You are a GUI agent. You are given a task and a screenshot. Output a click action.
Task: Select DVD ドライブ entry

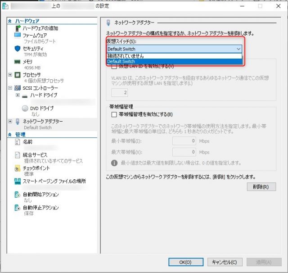coord(42,108)
